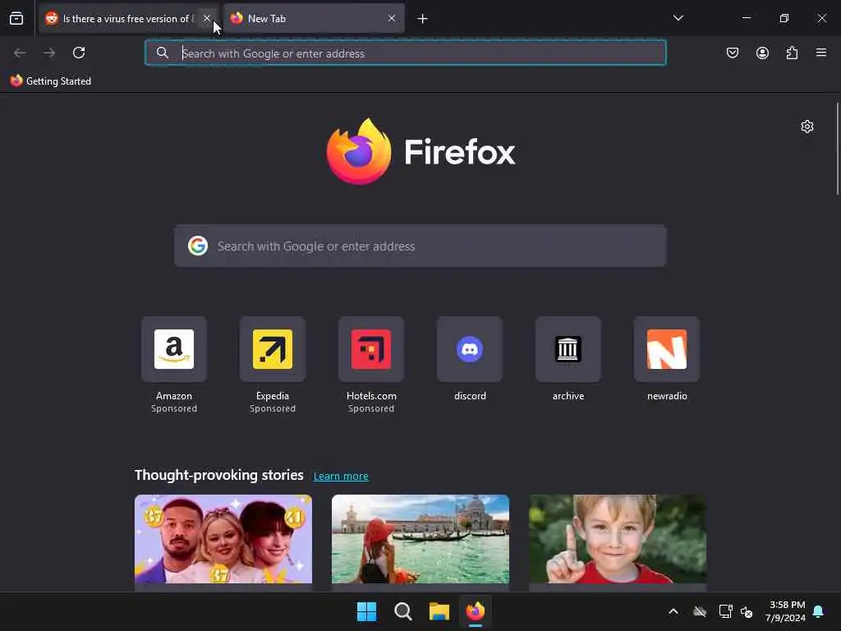Click the homepage Google search box
841x631 pixels.
[x=420, y=246]
